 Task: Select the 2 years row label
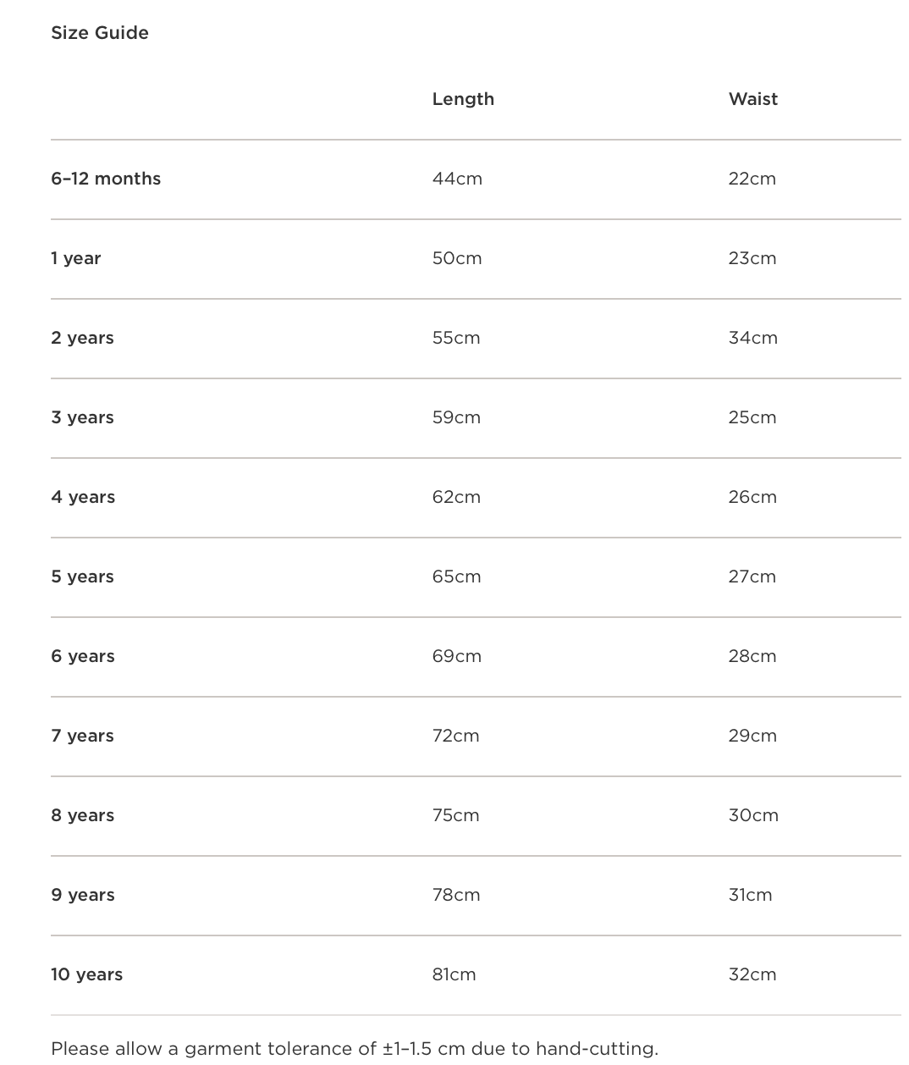click(82, 338)
